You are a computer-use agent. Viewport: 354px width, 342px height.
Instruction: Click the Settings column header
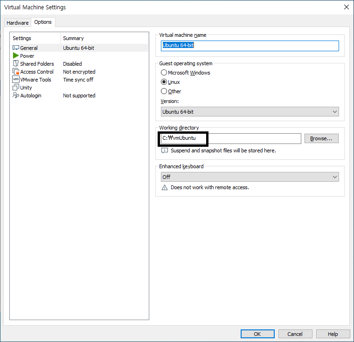[35, 38]
